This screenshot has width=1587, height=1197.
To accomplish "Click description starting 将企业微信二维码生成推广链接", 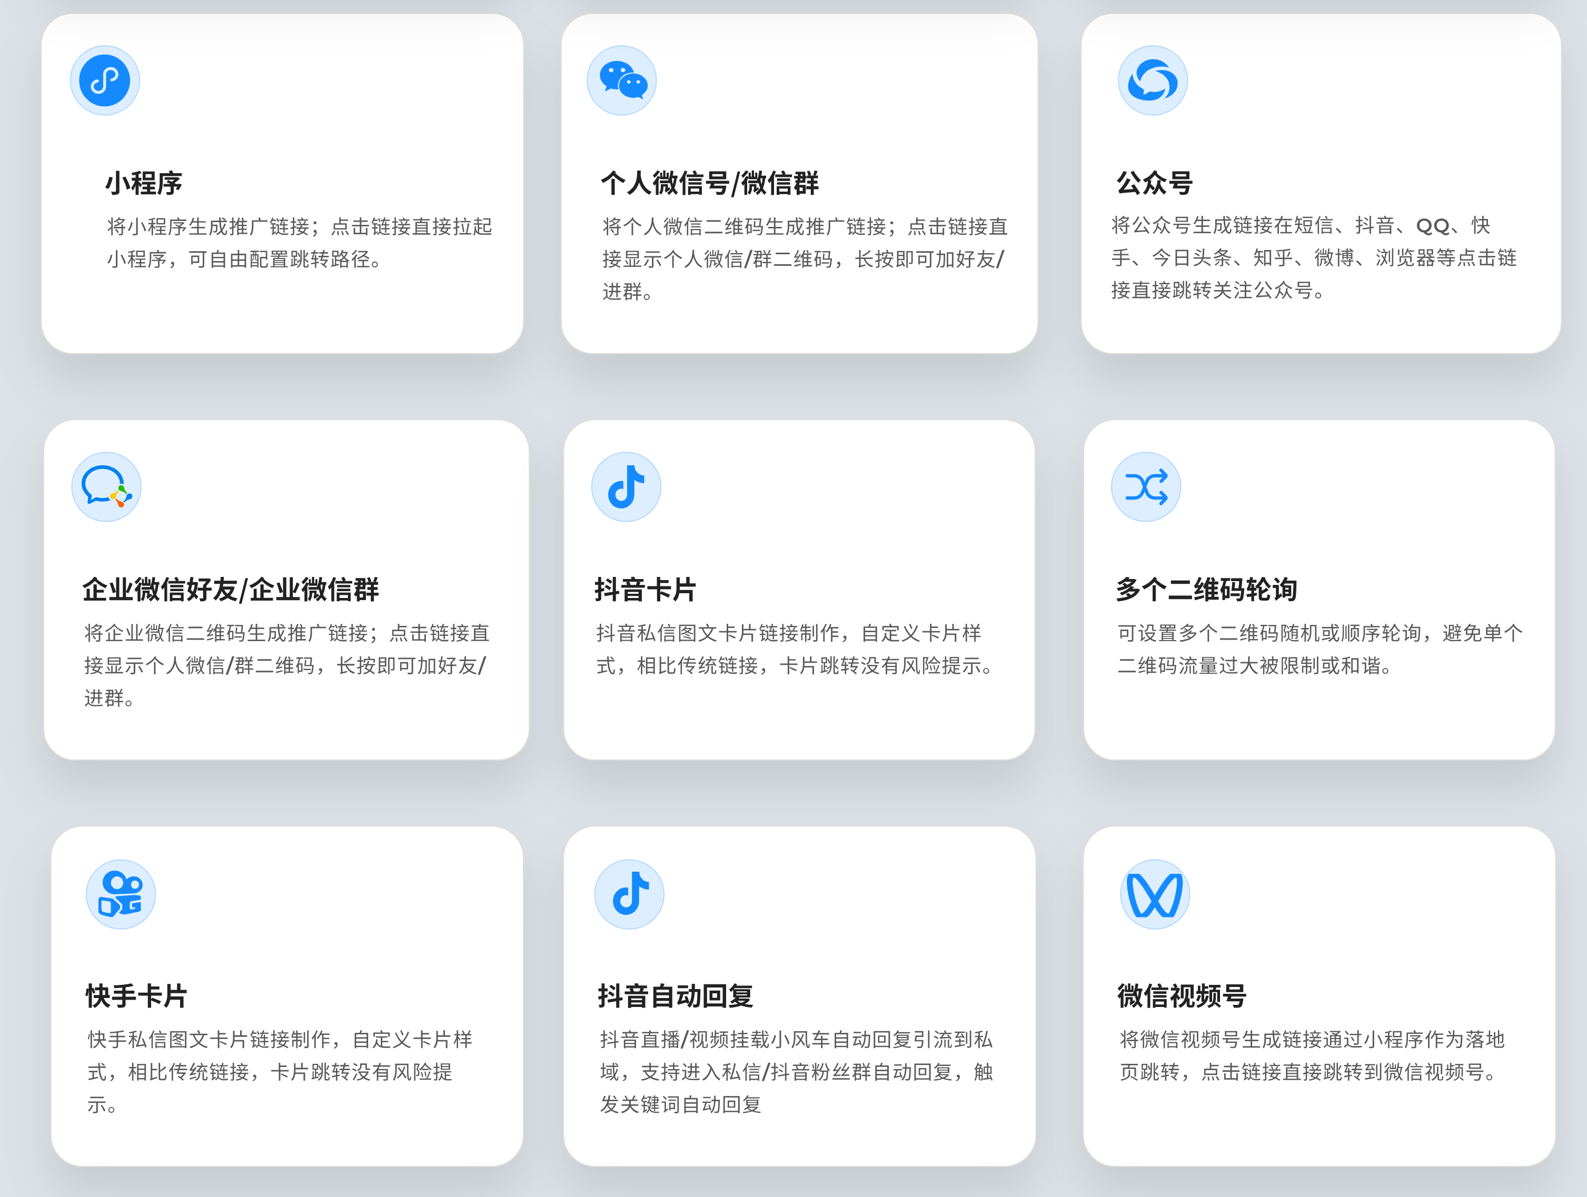I will 287,665.
